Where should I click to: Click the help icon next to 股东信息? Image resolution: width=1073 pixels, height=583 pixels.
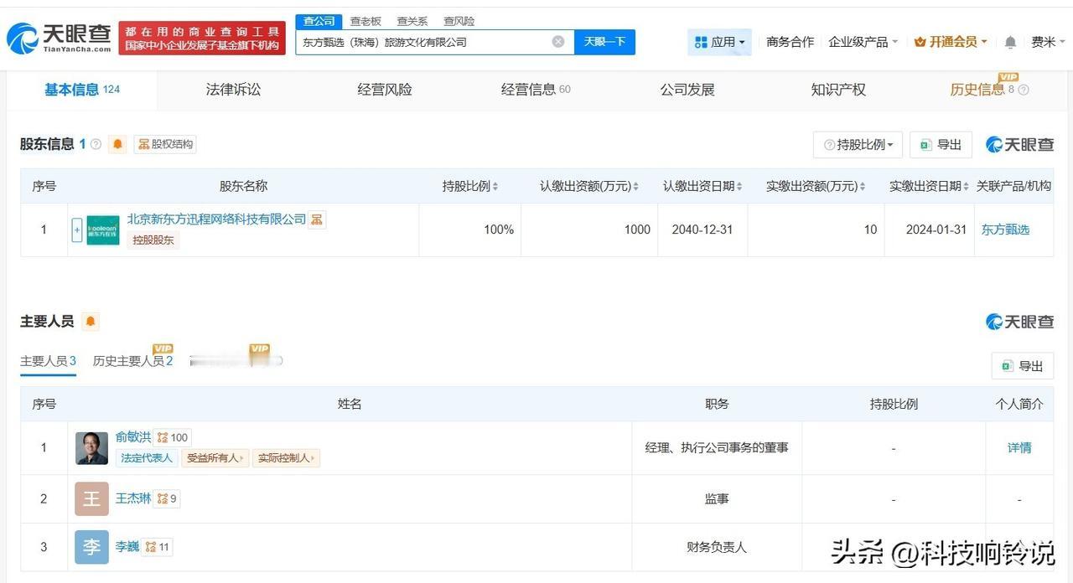tap(96, 144)
